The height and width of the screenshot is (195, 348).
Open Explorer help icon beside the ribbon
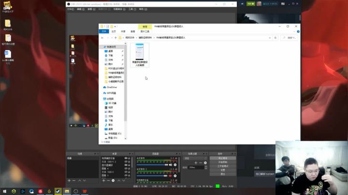(298, 31)
